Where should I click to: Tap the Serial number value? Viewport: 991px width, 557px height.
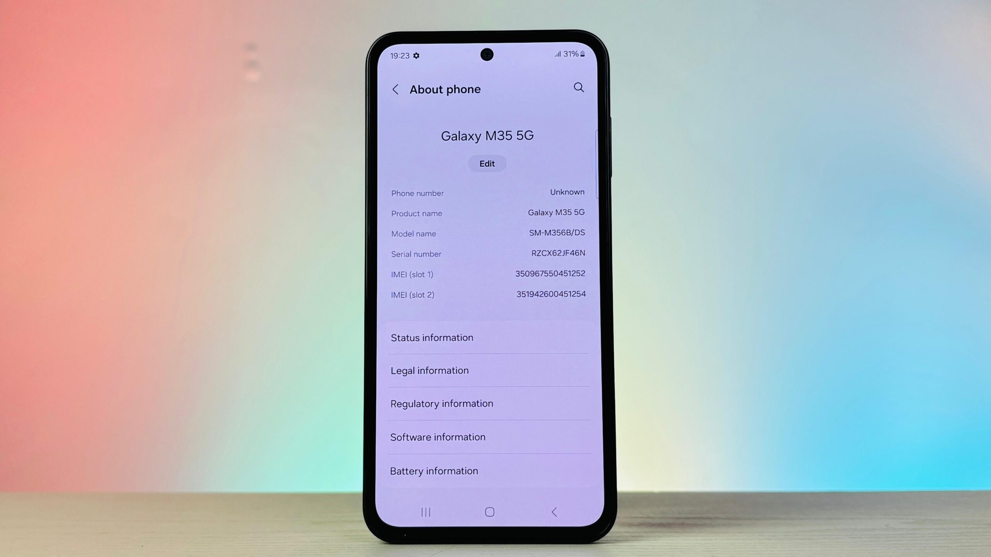coord(557,253)
